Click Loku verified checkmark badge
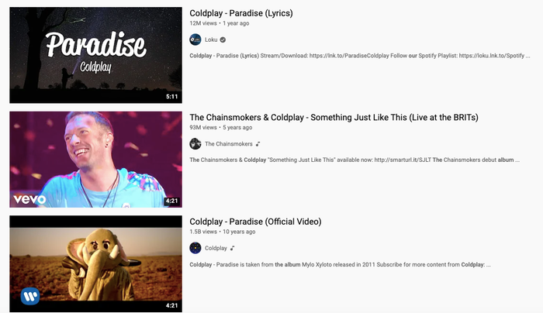 [223, 40]
